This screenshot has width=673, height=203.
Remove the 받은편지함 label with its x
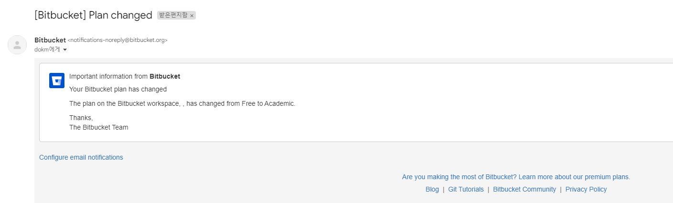[192, 16]
